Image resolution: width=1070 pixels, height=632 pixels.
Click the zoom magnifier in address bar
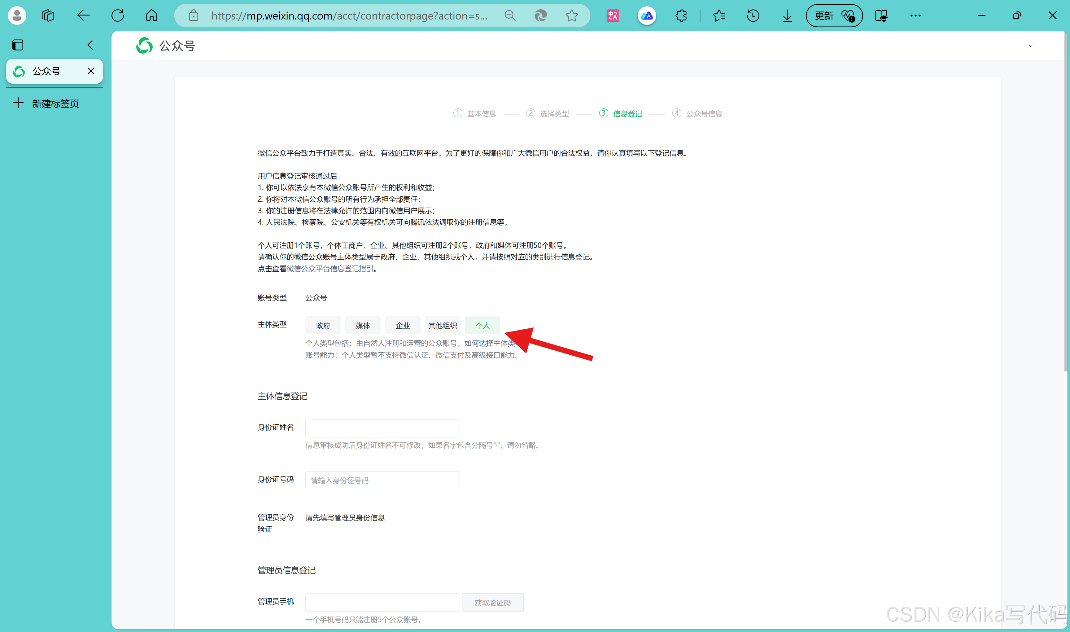point(510,16)
